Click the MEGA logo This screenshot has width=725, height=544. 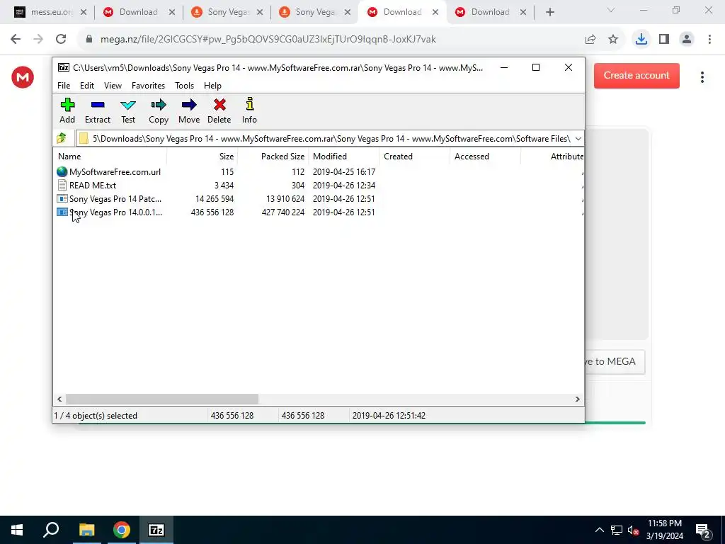(x=23, y=77)
